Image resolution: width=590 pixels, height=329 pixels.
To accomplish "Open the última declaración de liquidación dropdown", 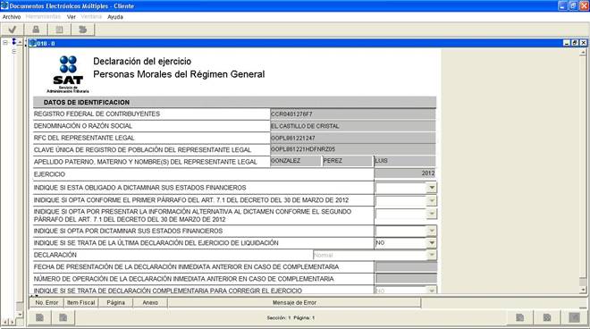I will click(x=432, y=243).
